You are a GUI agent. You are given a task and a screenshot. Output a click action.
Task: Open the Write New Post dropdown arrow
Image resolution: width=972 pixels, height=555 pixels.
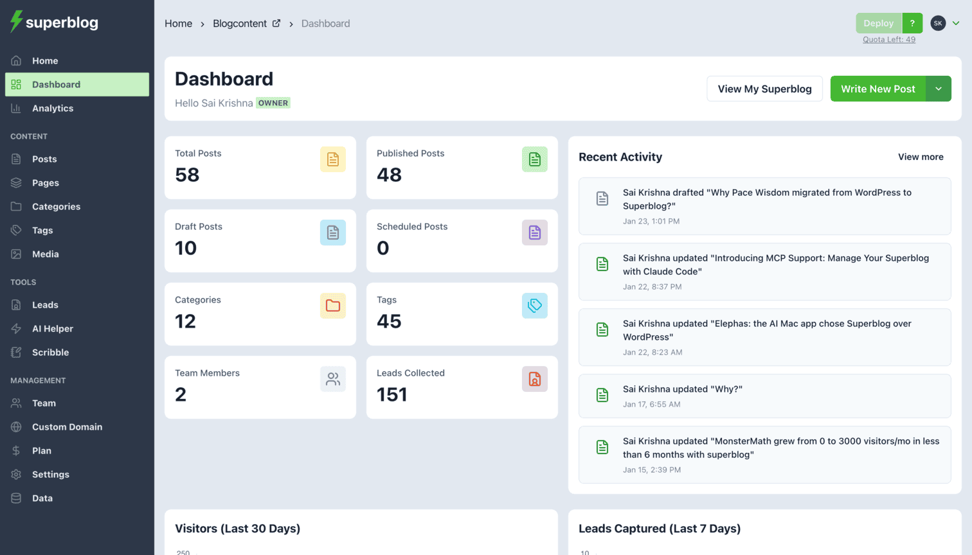pos(938,88)
